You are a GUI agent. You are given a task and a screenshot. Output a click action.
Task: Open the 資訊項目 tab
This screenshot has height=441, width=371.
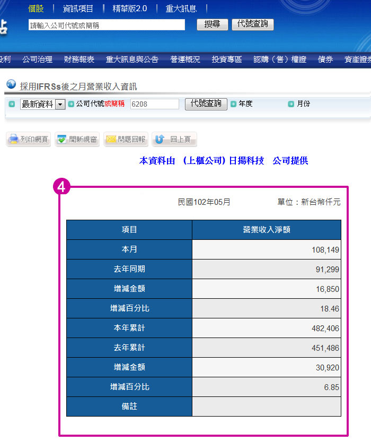(x=78, y=8)
